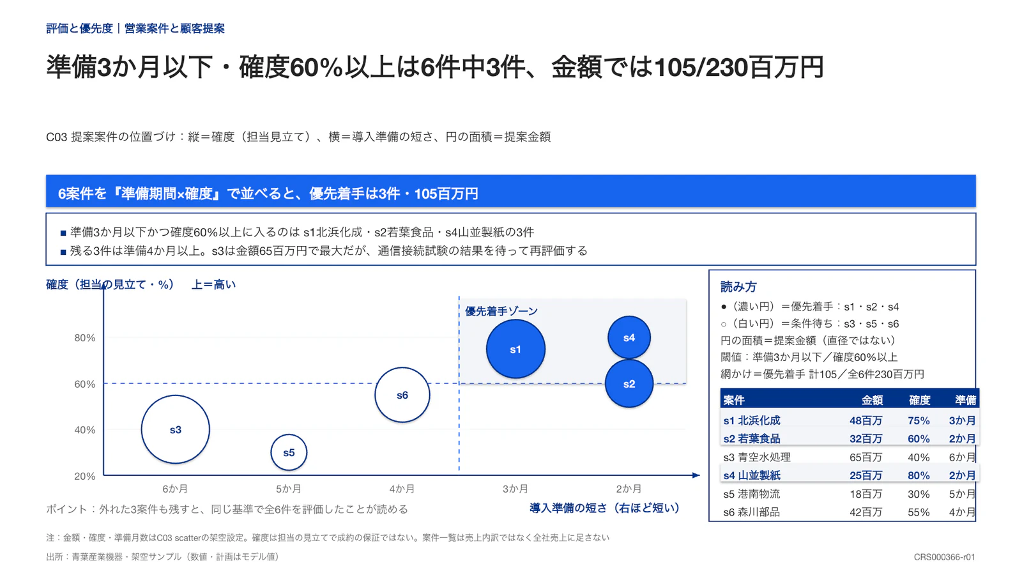
Task: Click the 3か月 x-axis label
Action: tap(515, 488)
